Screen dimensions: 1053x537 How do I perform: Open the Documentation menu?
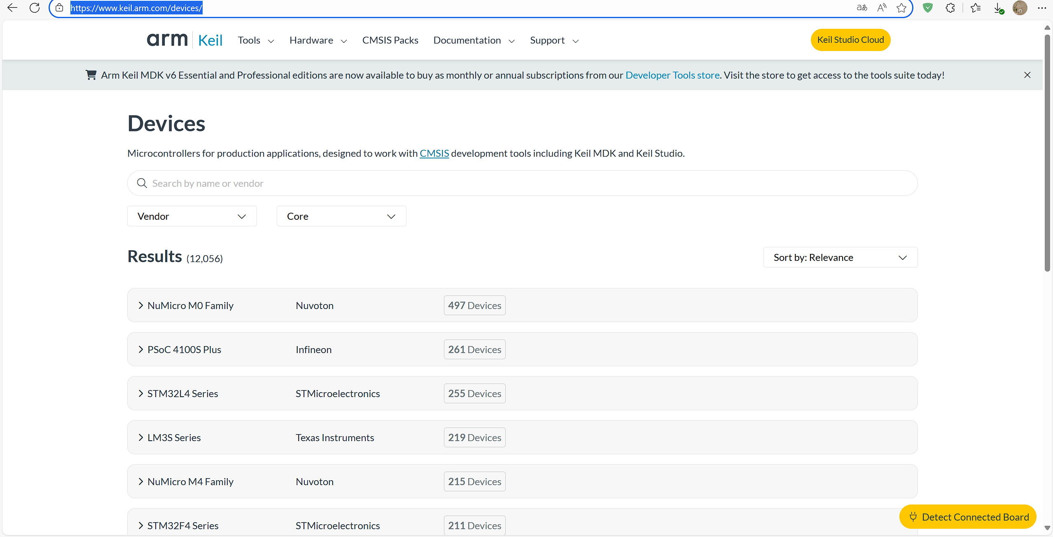(474, 40)
